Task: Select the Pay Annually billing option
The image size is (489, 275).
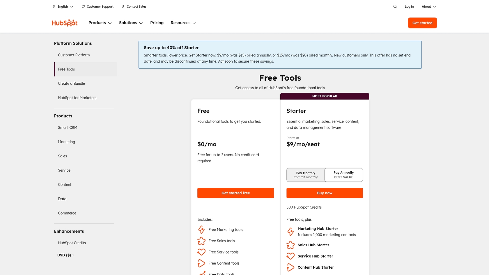Action: (x=343, y=175)
